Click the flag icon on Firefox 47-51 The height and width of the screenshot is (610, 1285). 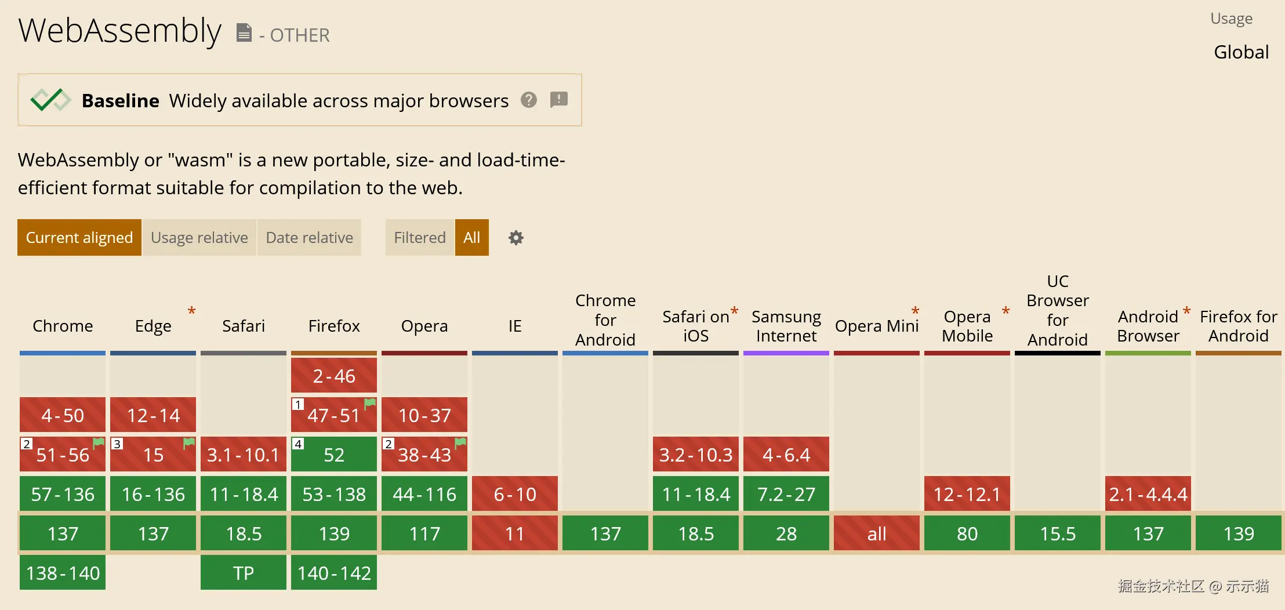[x=369, y=403]
